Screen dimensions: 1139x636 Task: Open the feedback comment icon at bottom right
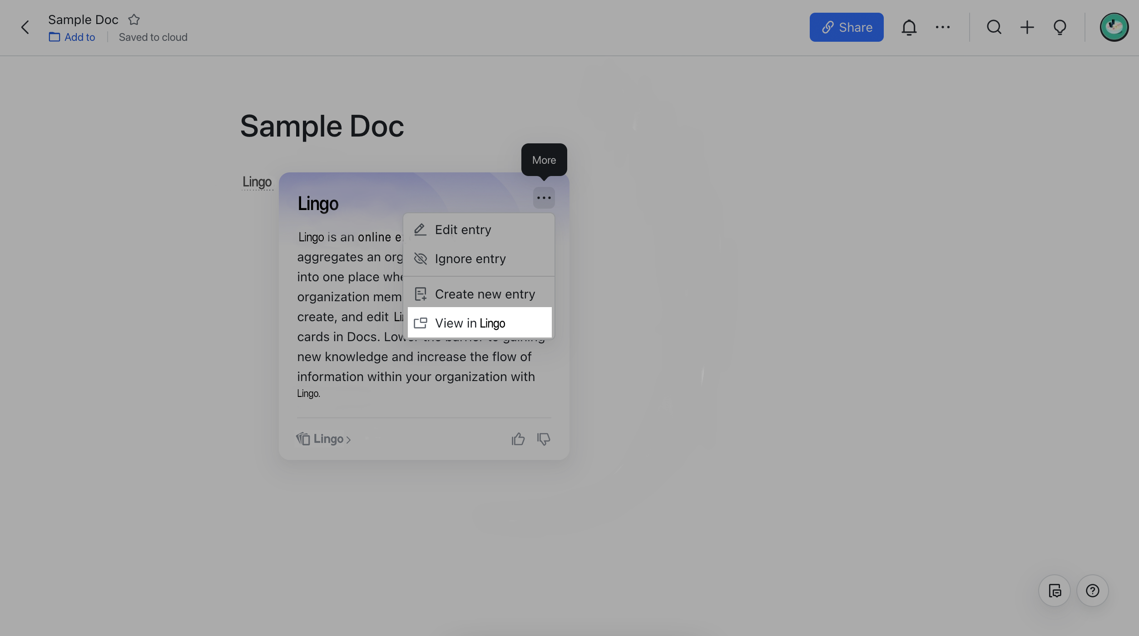click(1055, 590)
